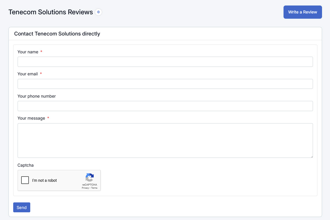Click the Tenecom Solutions Reviews heading
This screenshot has height=220, width=330.
51,12
